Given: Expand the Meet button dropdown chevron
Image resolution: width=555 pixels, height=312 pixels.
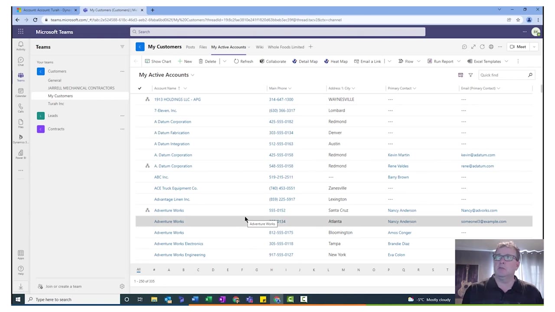Looking at the screenshot, I should [534, 47].
